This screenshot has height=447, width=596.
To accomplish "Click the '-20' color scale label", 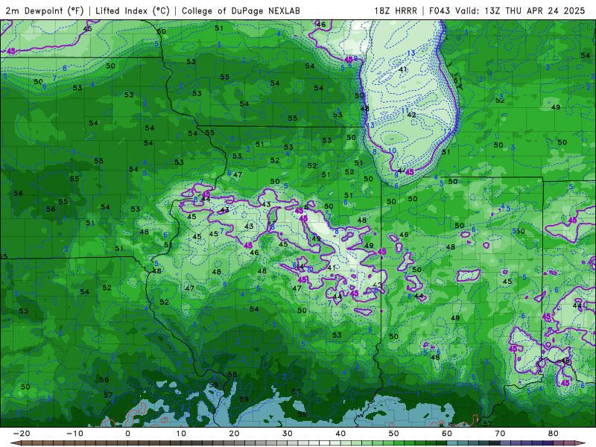I will (x=22, y=434).
